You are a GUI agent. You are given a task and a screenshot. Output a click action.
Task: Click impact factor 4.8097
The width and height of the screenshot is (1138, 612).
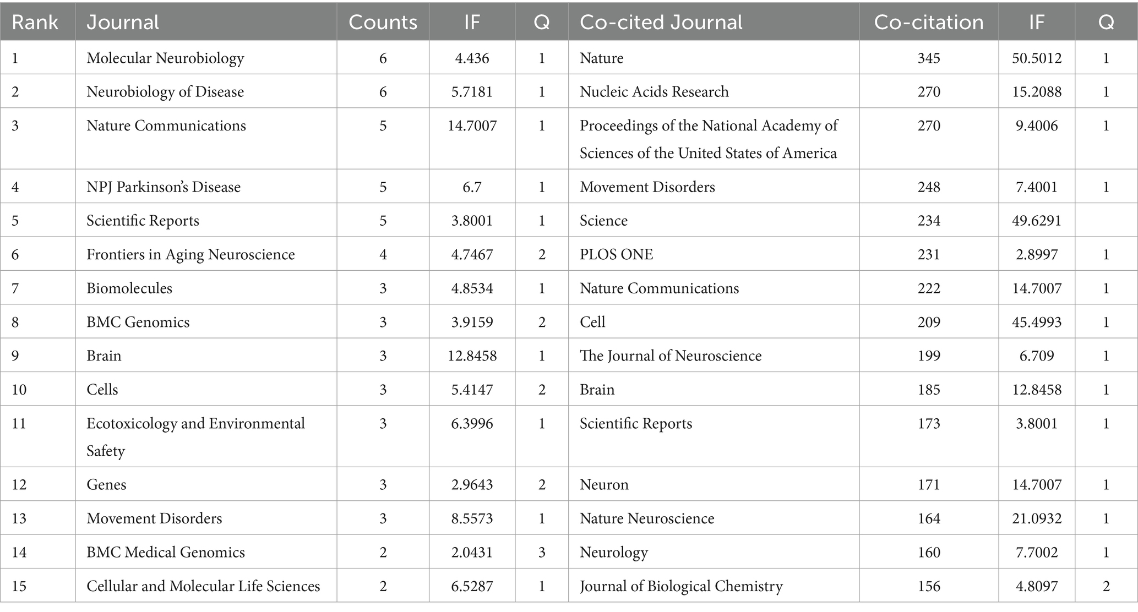pyautogui.click(x=1037, y=586)
